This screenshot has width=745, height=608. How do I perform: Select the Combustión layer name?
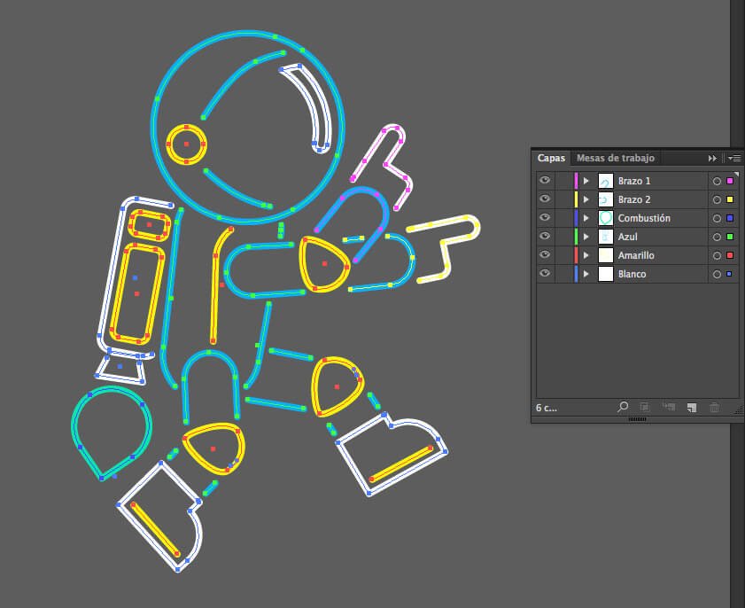point(644,218)
